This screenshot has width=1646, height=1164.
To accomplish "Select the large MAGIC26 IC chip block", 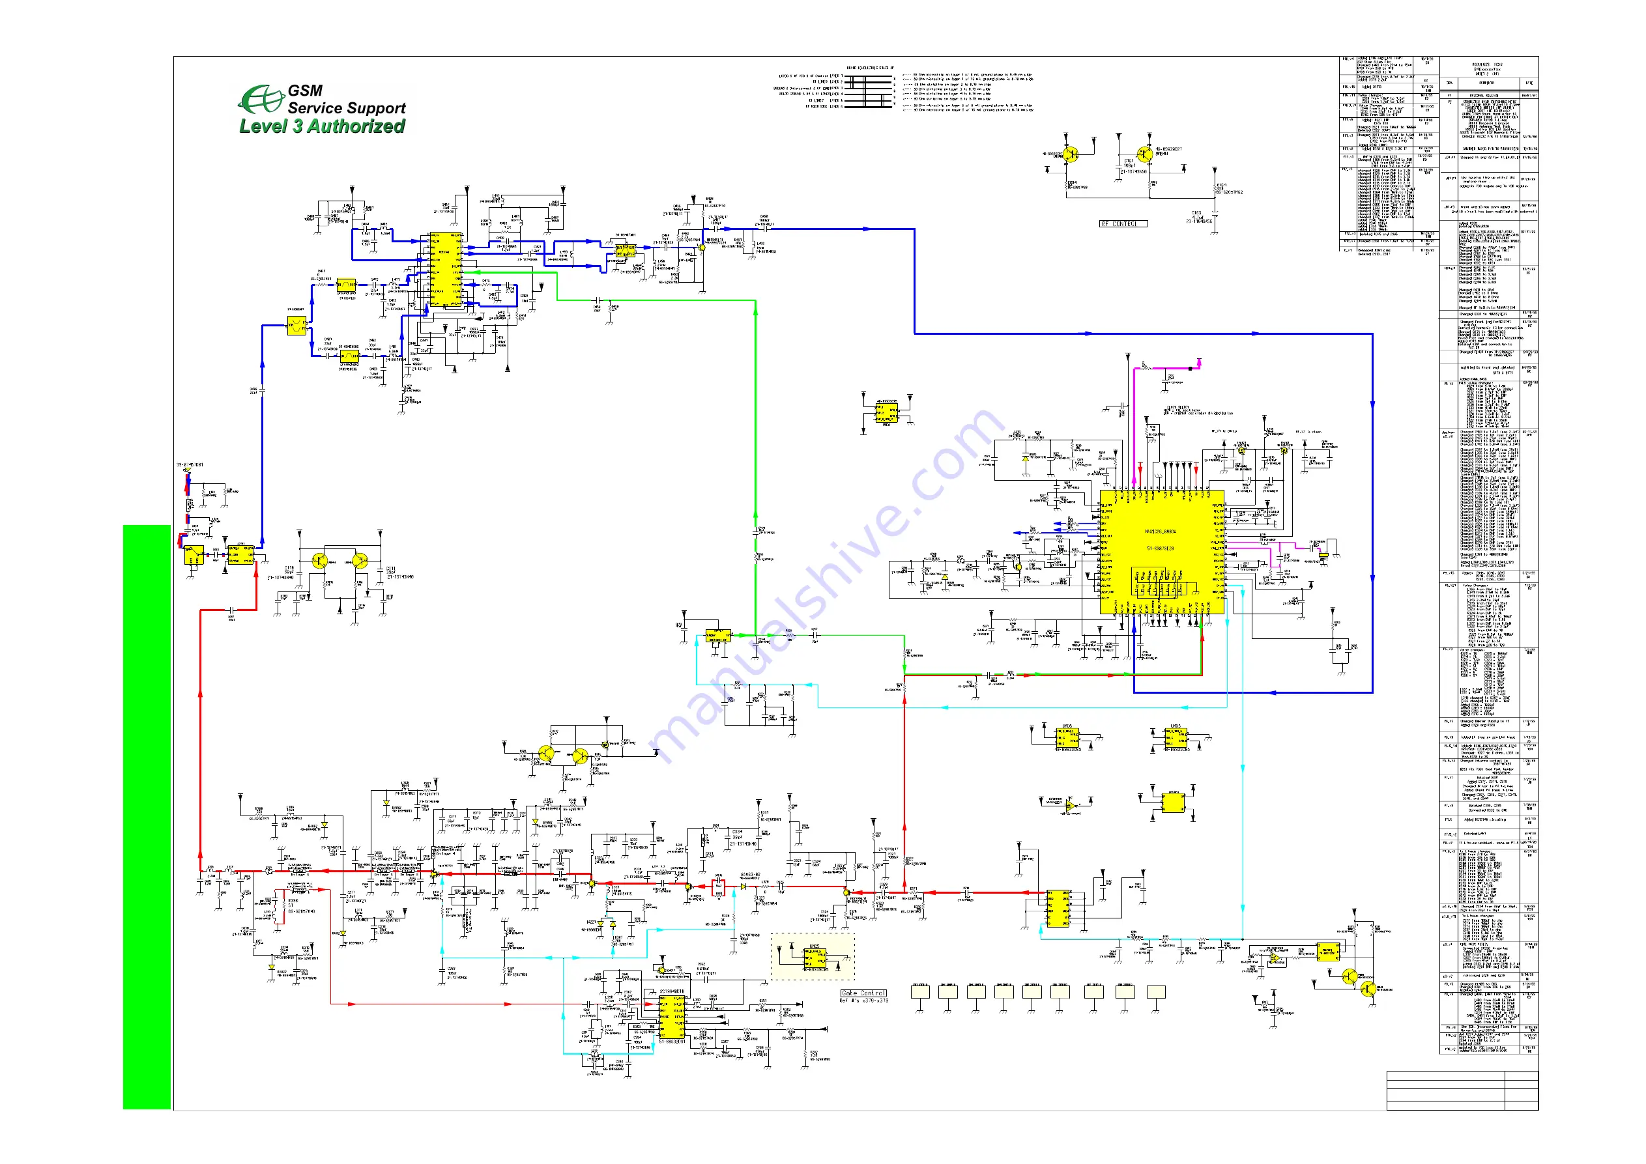I will pyautogui.click(x=1161, y=552).
